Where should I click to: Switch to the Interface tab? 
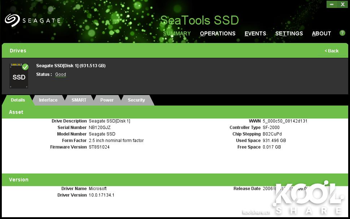point(48,100)
